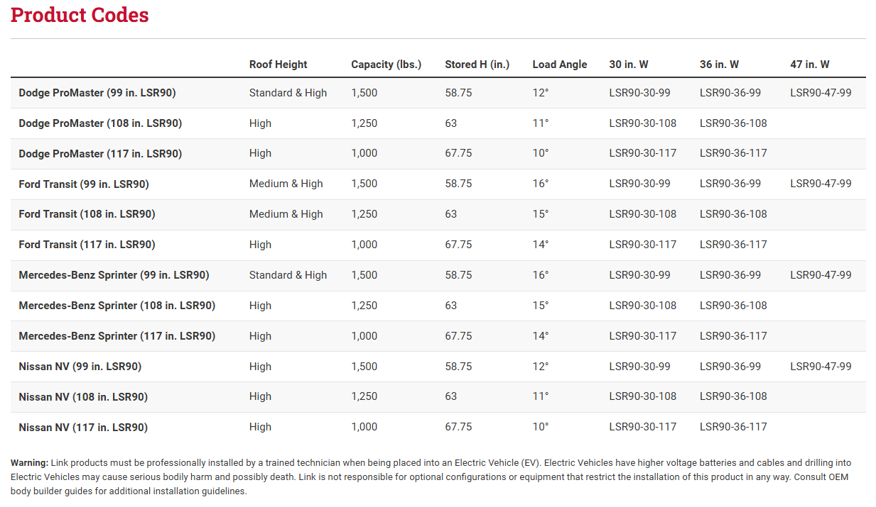Viewport: 876px width, 507px height.
Task: Click Dodge ProMaster (99 in. LSR90) row label
Action: point(97,93)
